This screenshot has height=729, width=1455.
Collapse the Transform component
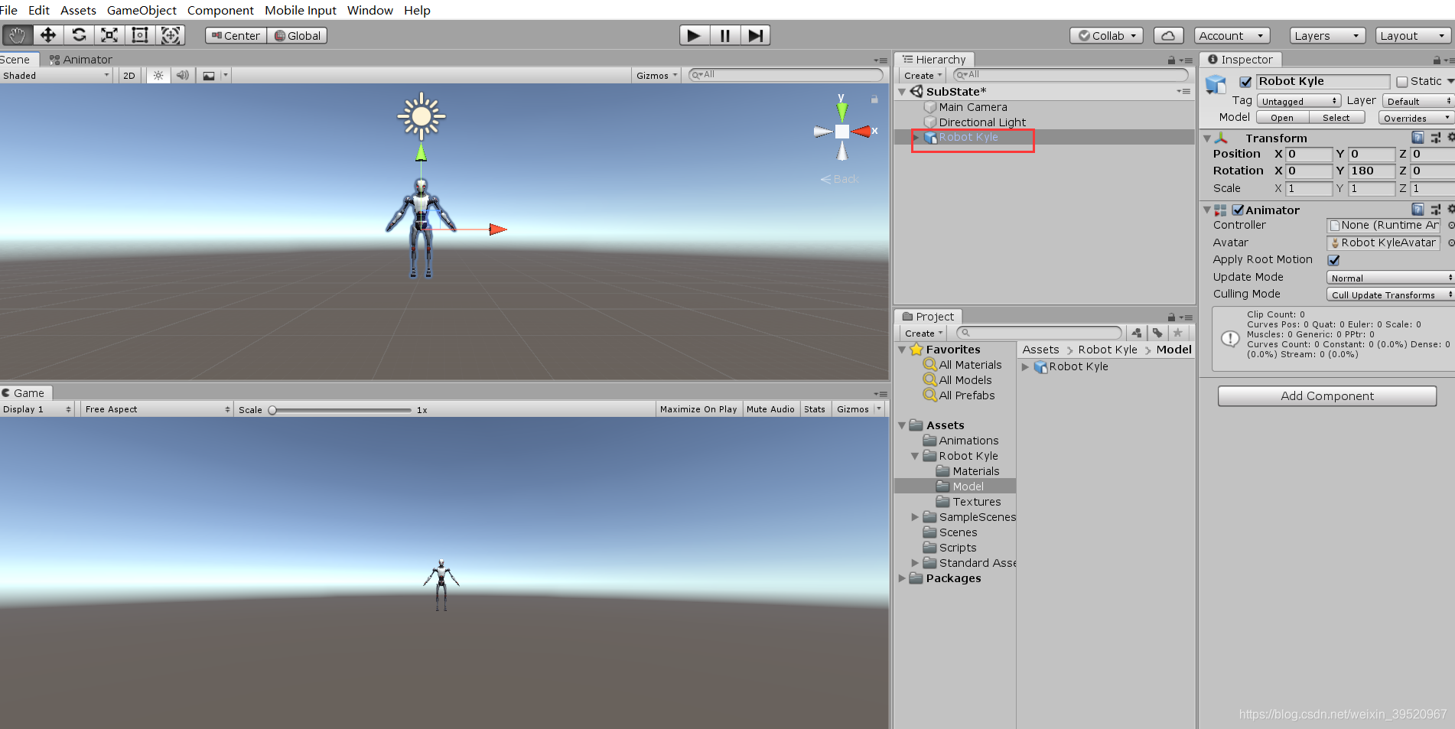(1207, 138)
